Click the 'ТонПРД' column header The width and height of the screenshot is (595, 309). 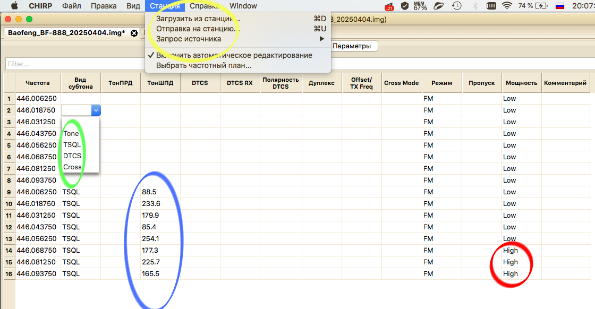tap(120, 83)
